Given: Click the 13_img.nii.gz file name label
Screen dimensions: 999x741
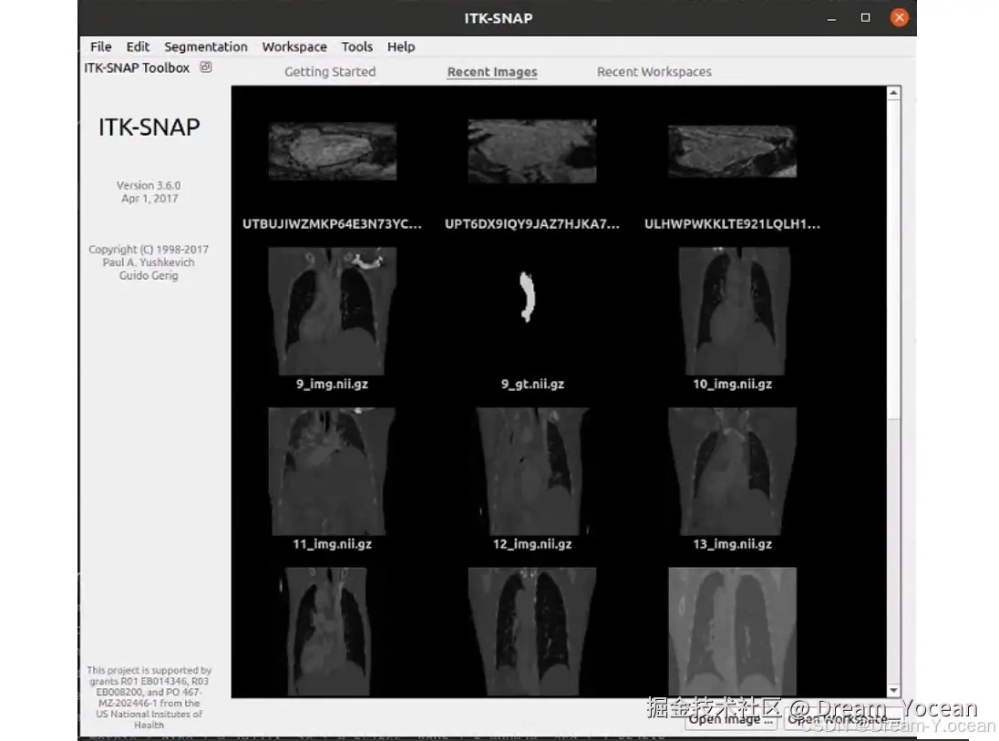Looking at the screenshot, I should 732,544.
